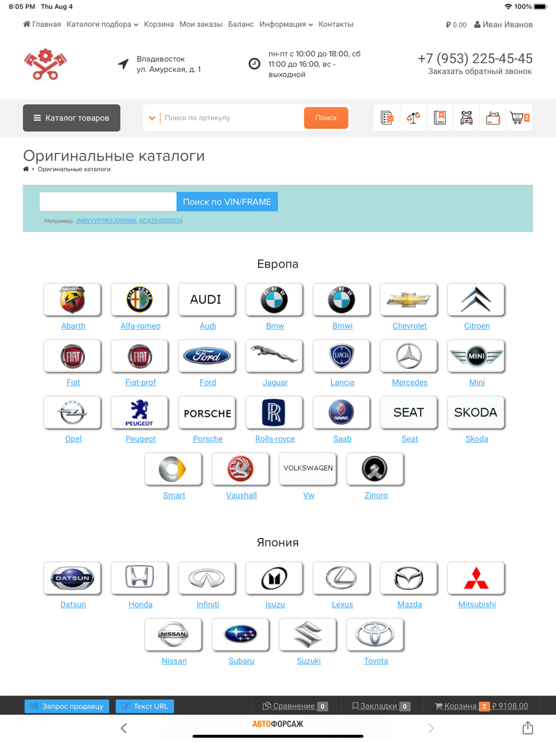Open the Корзина menu item
The image size is (556, 742).
158,24
